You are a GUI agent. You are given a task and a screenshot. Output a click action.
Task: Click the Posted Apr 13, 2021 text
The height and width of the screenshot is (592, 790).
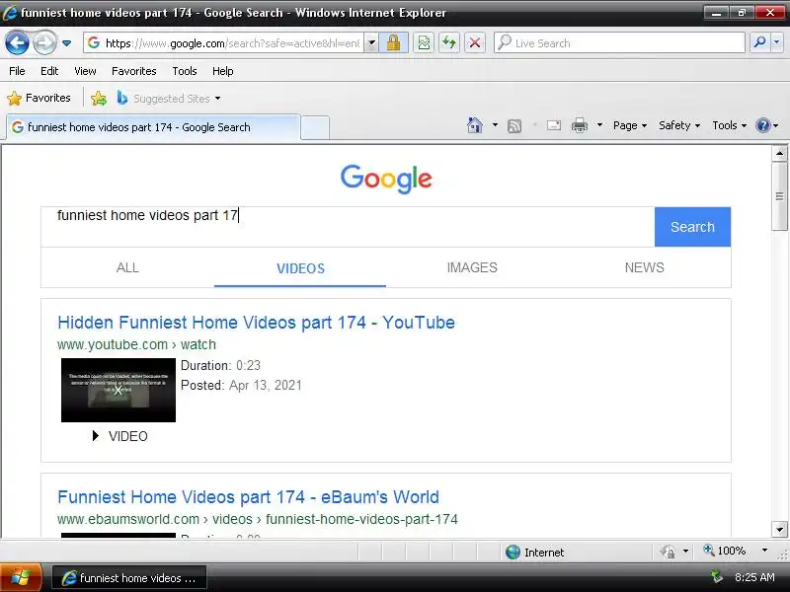coord(241,386)
